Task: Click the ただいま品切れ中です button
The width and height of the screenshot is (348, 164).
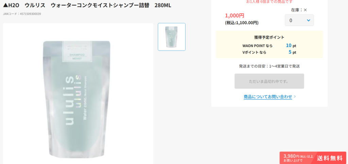Action: [269, 81]
